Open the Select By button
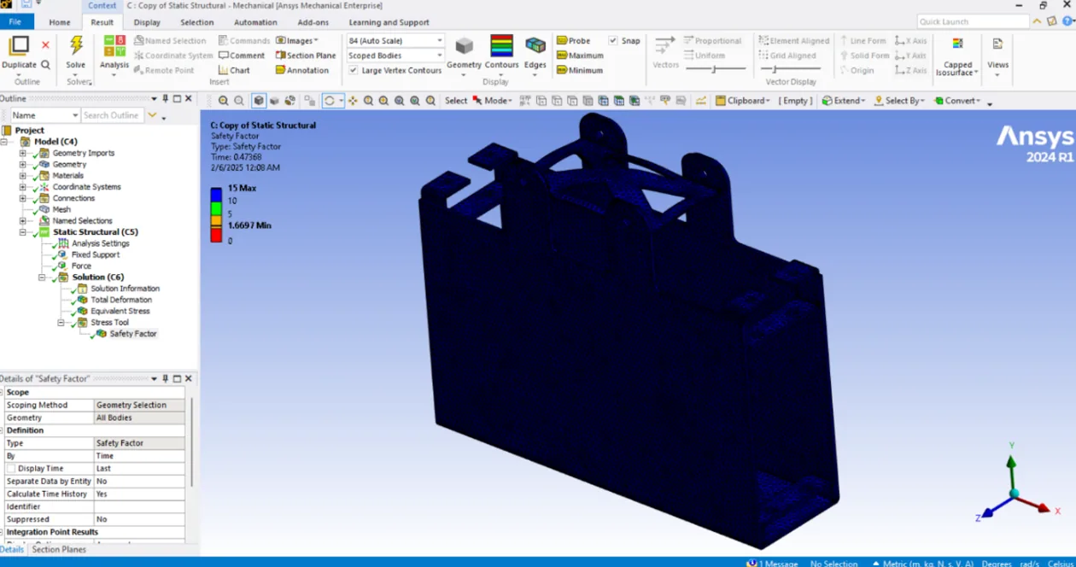This screenshot has width=1076, height=567. coord(899,101)
